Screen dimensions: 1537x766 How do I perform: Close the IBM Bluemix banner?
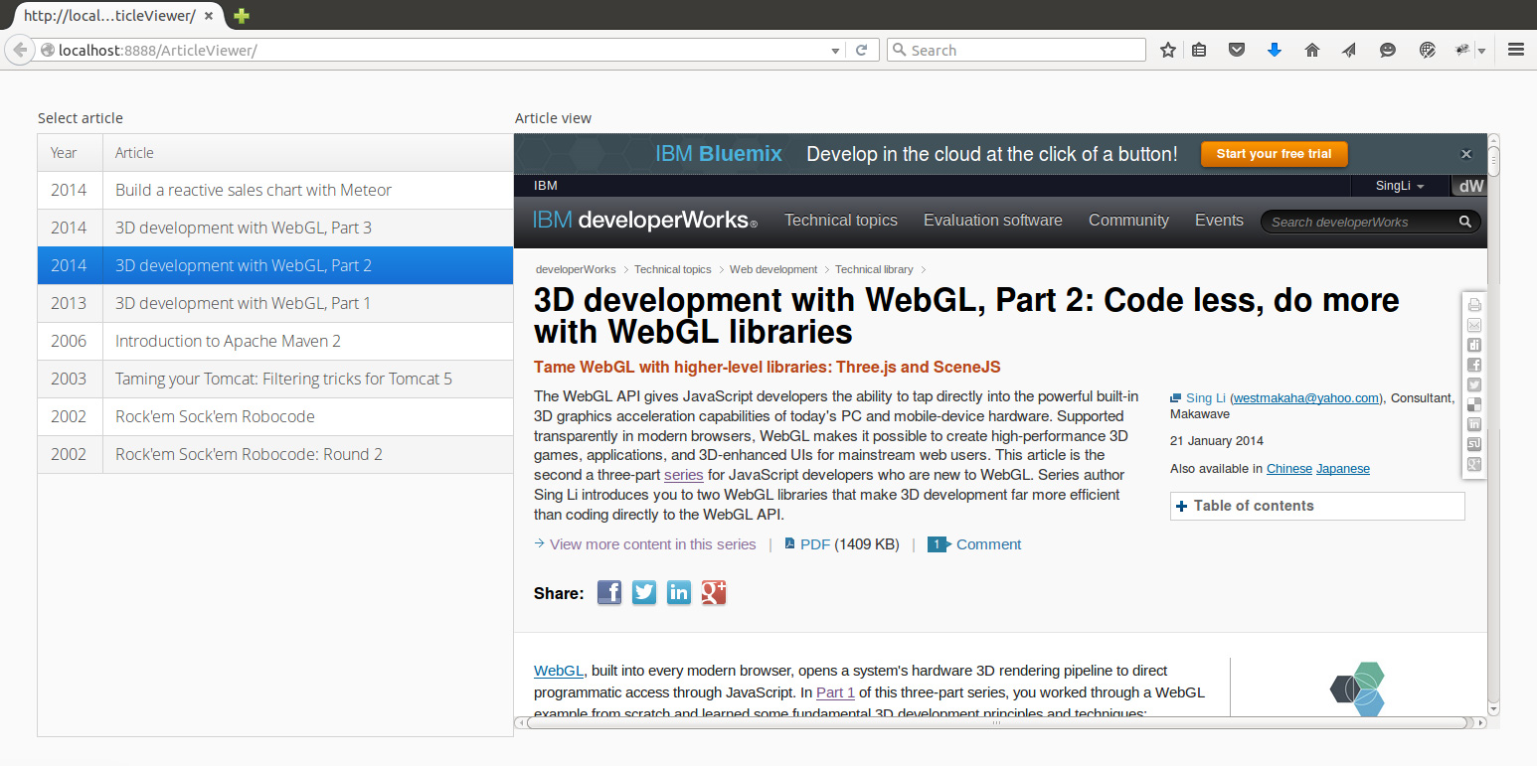[1465, 154]
